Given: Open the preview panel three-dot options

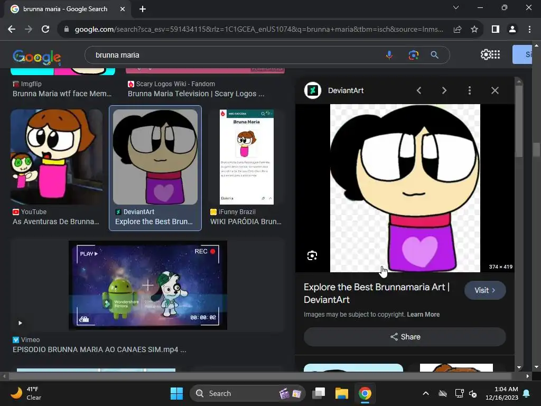Looking at the screenshot, I should 469,90.
